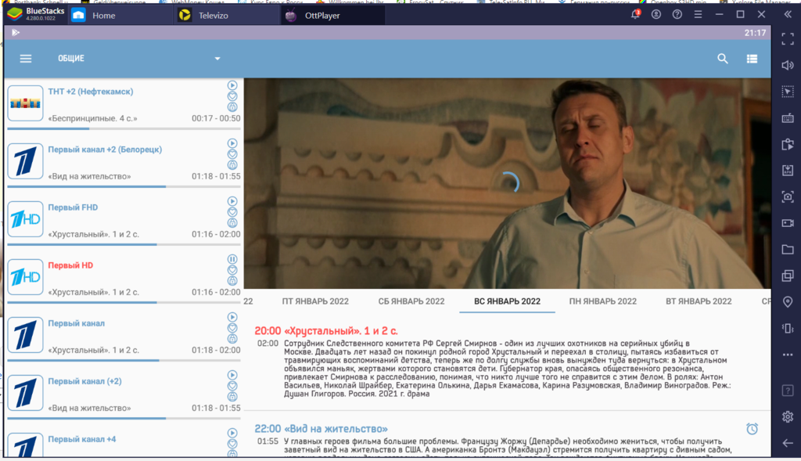The width and height of the screenshot is (801, 461).
Task: Favorite ТНТ +2 (Нефтекамск) with the heart
Action: point(232,96)
